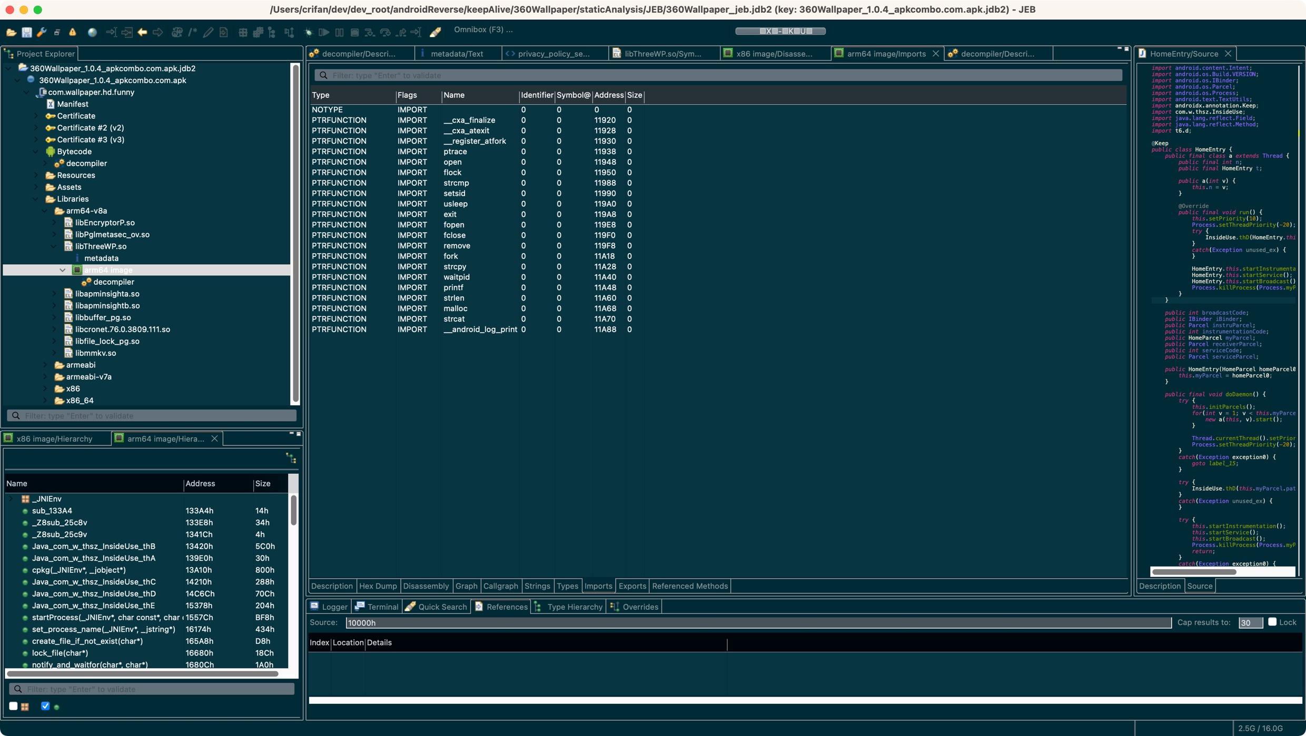The height and width of the screenshot is (736, 1306).
Task: Click the Cap results to field
Action: point(1250,623)
